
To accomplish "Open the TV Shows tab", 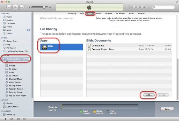I will click(120, 13).
